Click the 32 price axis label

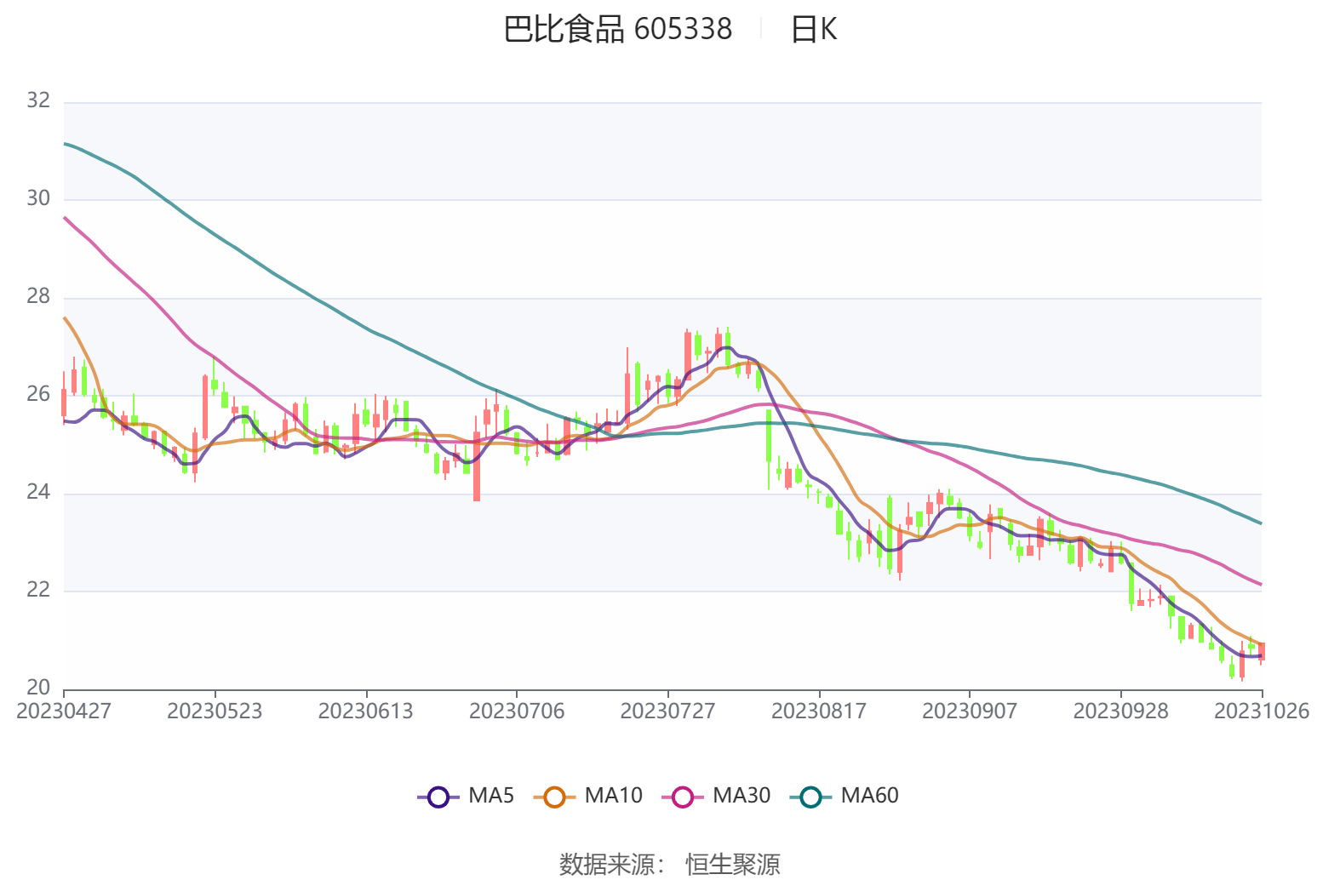(x=38, y=101)
